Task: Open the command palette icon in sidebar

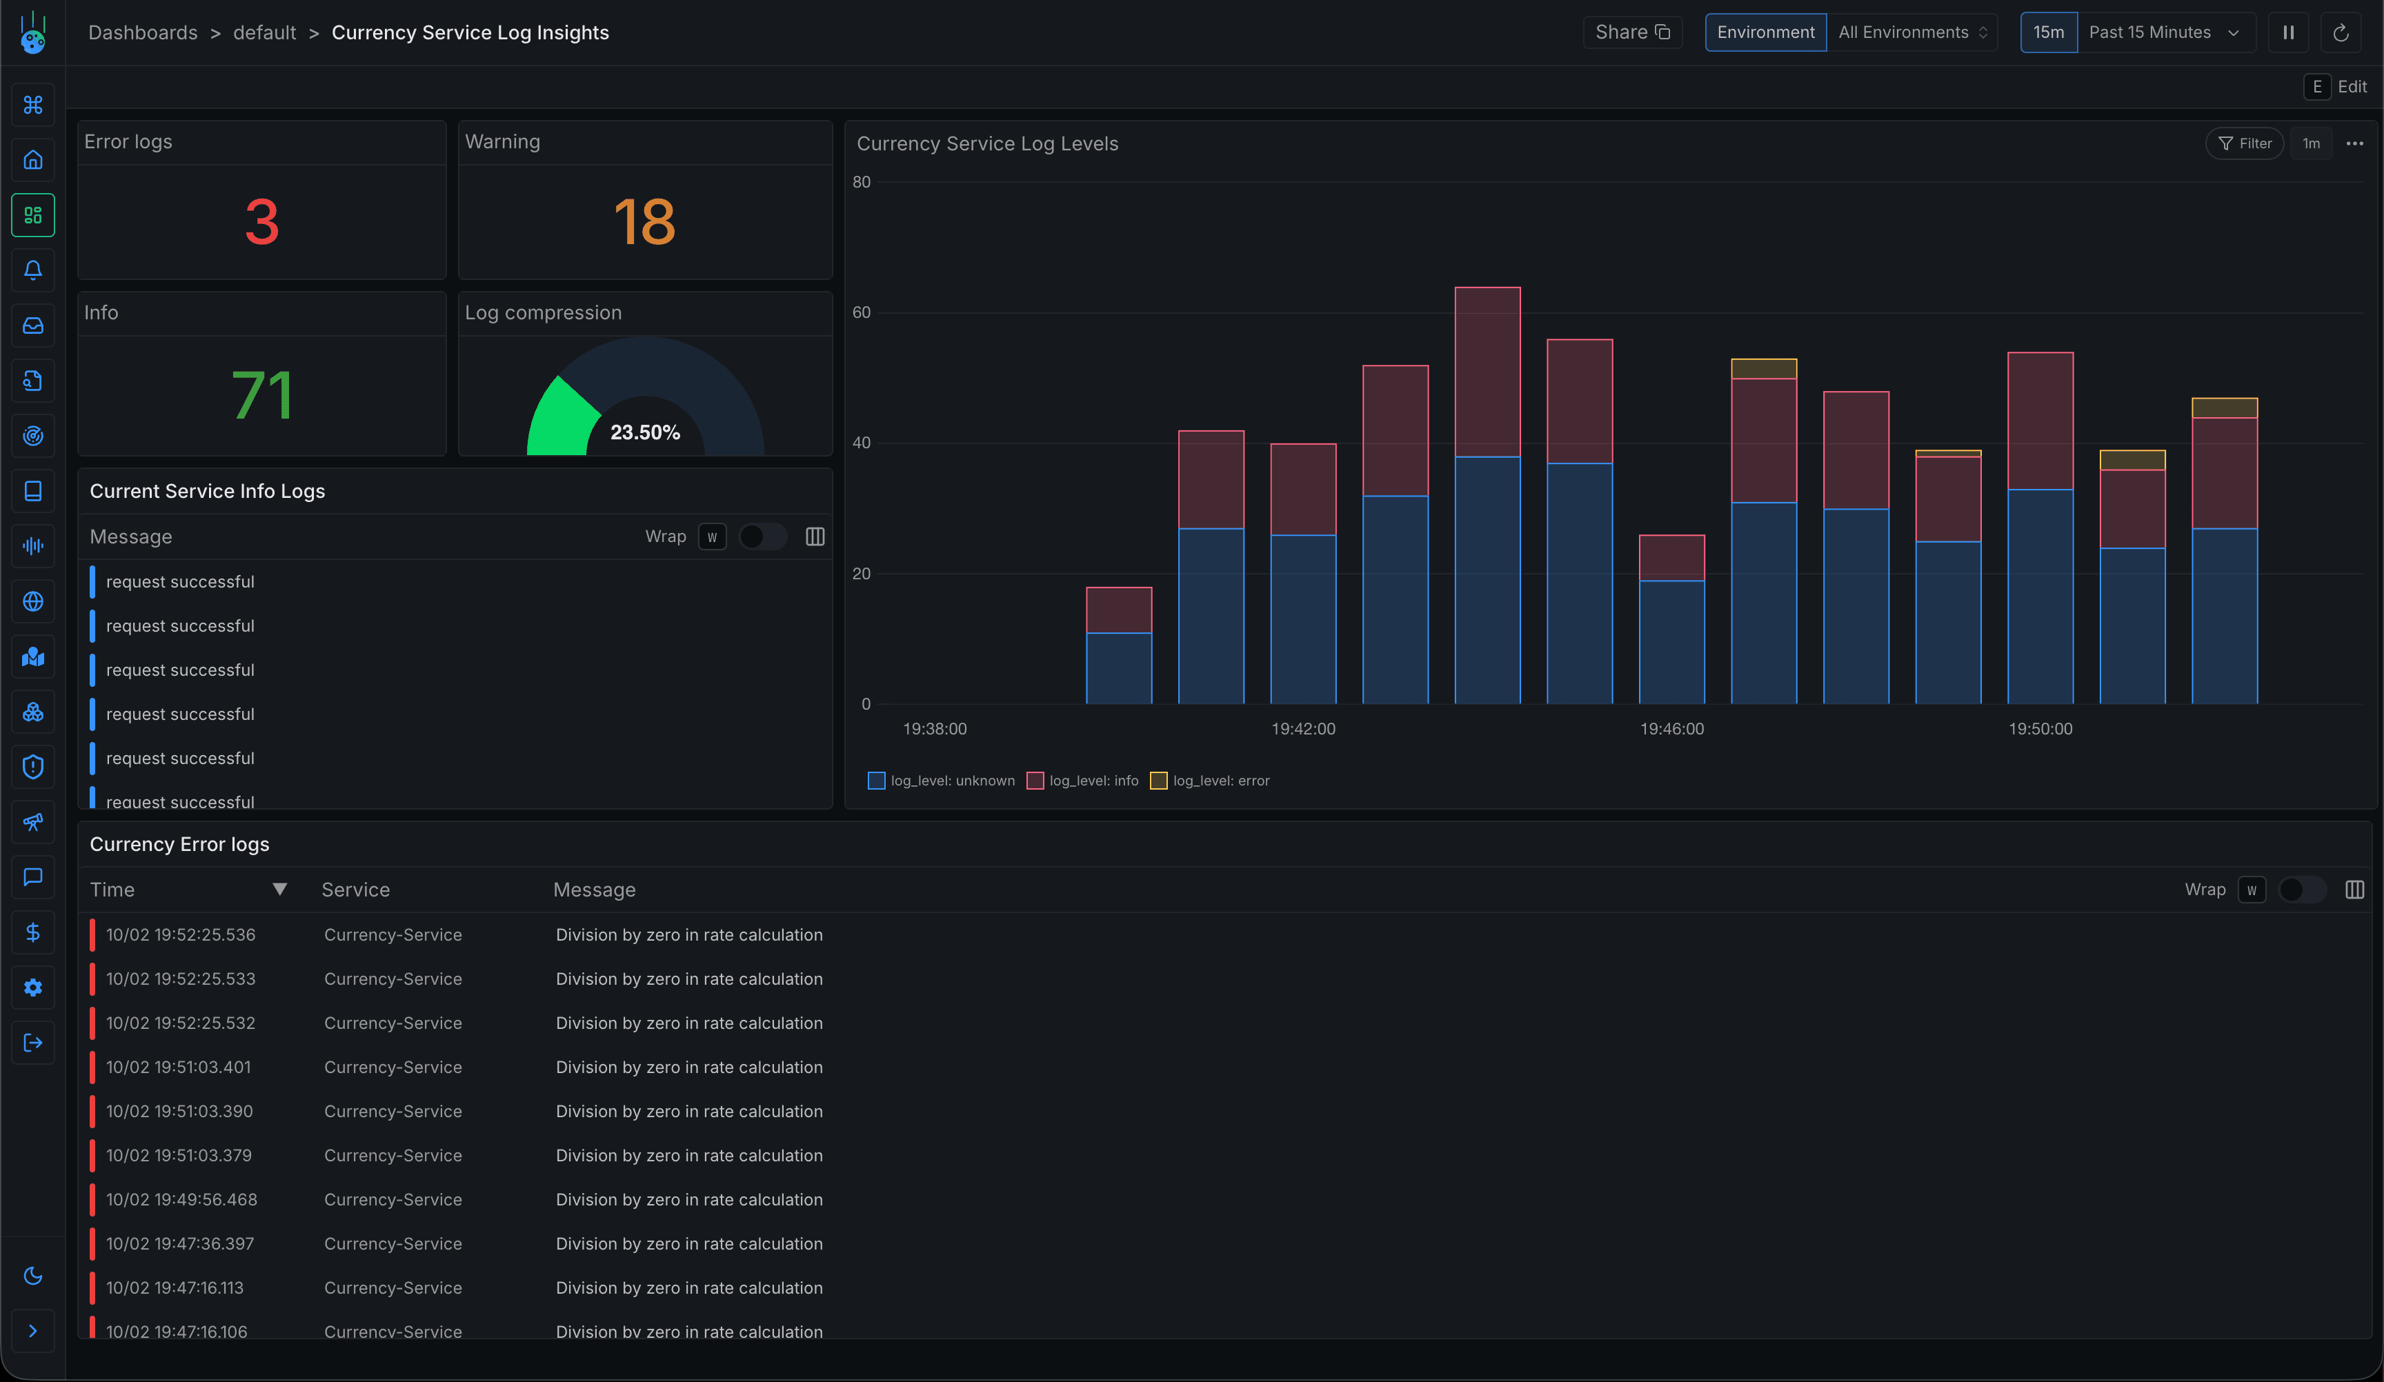Action: point(33,105)
